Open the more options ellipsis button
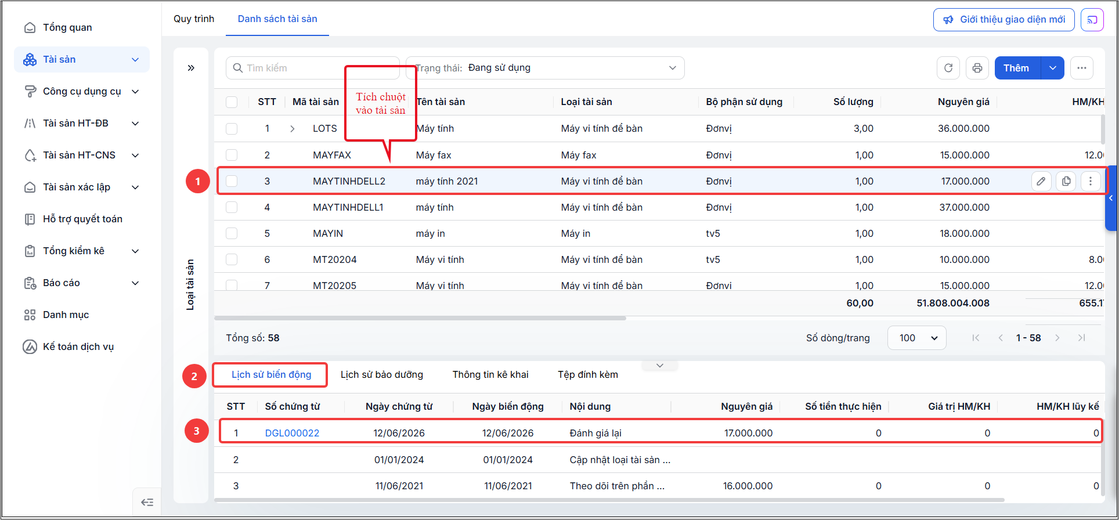Image resolution: width=1119 pixels, height=520 pixels. coord(1082,68)
